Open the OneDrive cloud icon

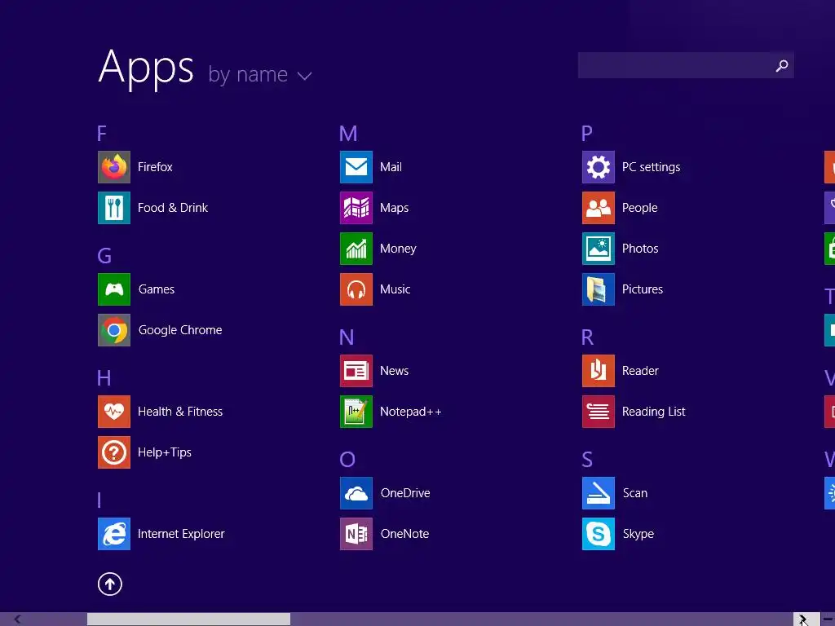click(356, 493)
